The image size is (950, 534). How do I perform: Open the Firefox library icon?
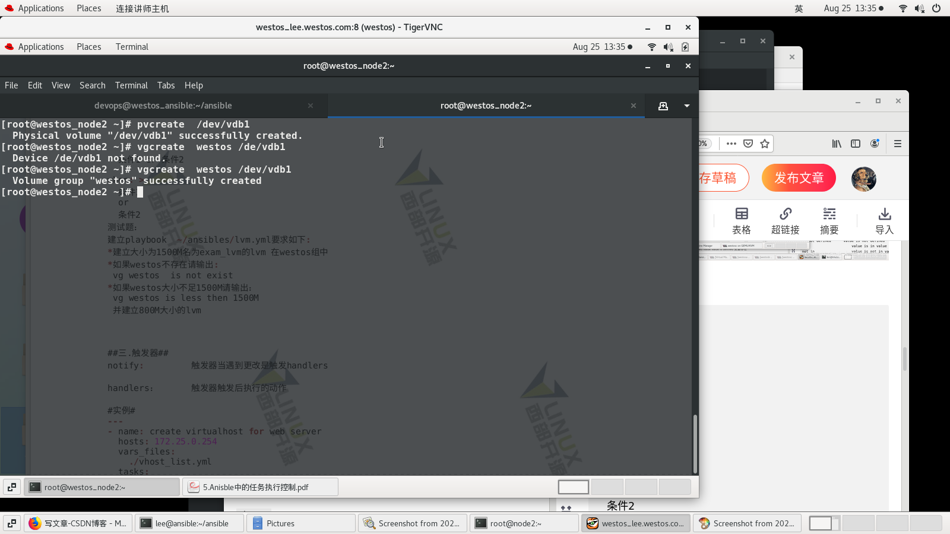837,144
